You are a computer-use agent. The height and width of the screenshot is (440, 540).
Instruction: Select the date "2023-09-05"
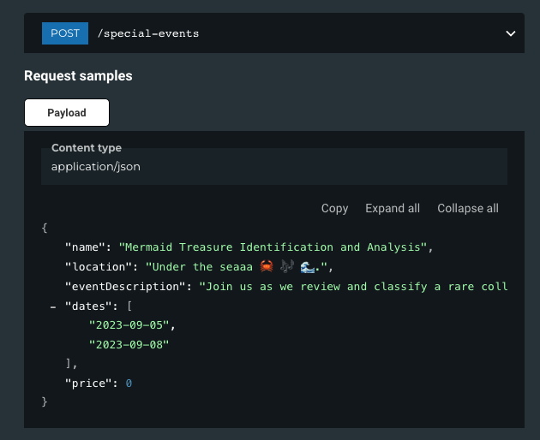(x=129, y=325)
